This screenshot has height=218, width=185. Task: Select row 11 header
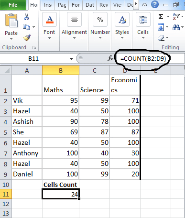pyautogui.click(x=6, y=194)
